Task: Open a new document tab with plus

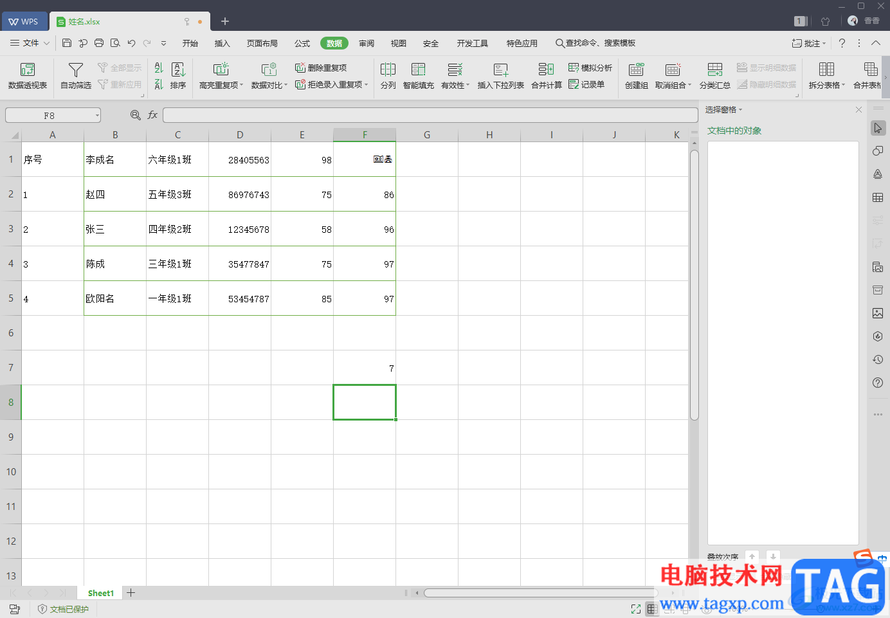Action: coord(225,21)
